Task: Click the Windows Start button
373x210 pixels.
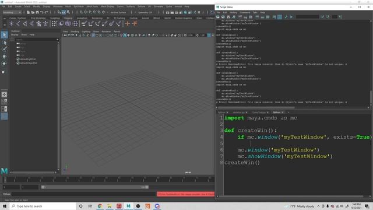Action: point(5,206)
